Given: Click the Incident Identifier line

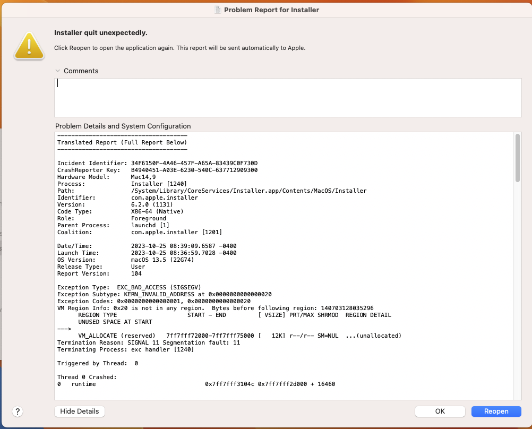Looking at the screenshot, I should [x=158, y=163].
